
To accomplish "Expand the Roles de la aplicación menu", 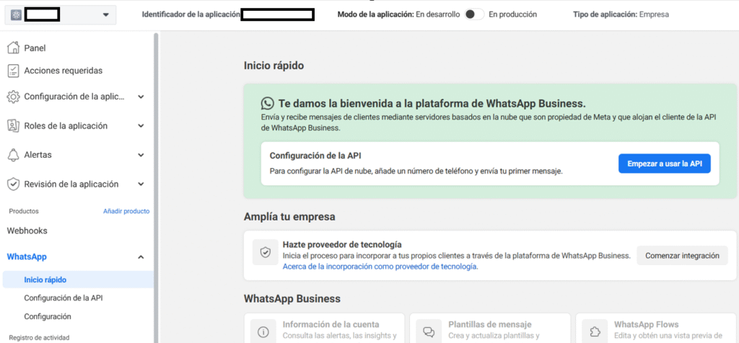I will pos(141,126).
